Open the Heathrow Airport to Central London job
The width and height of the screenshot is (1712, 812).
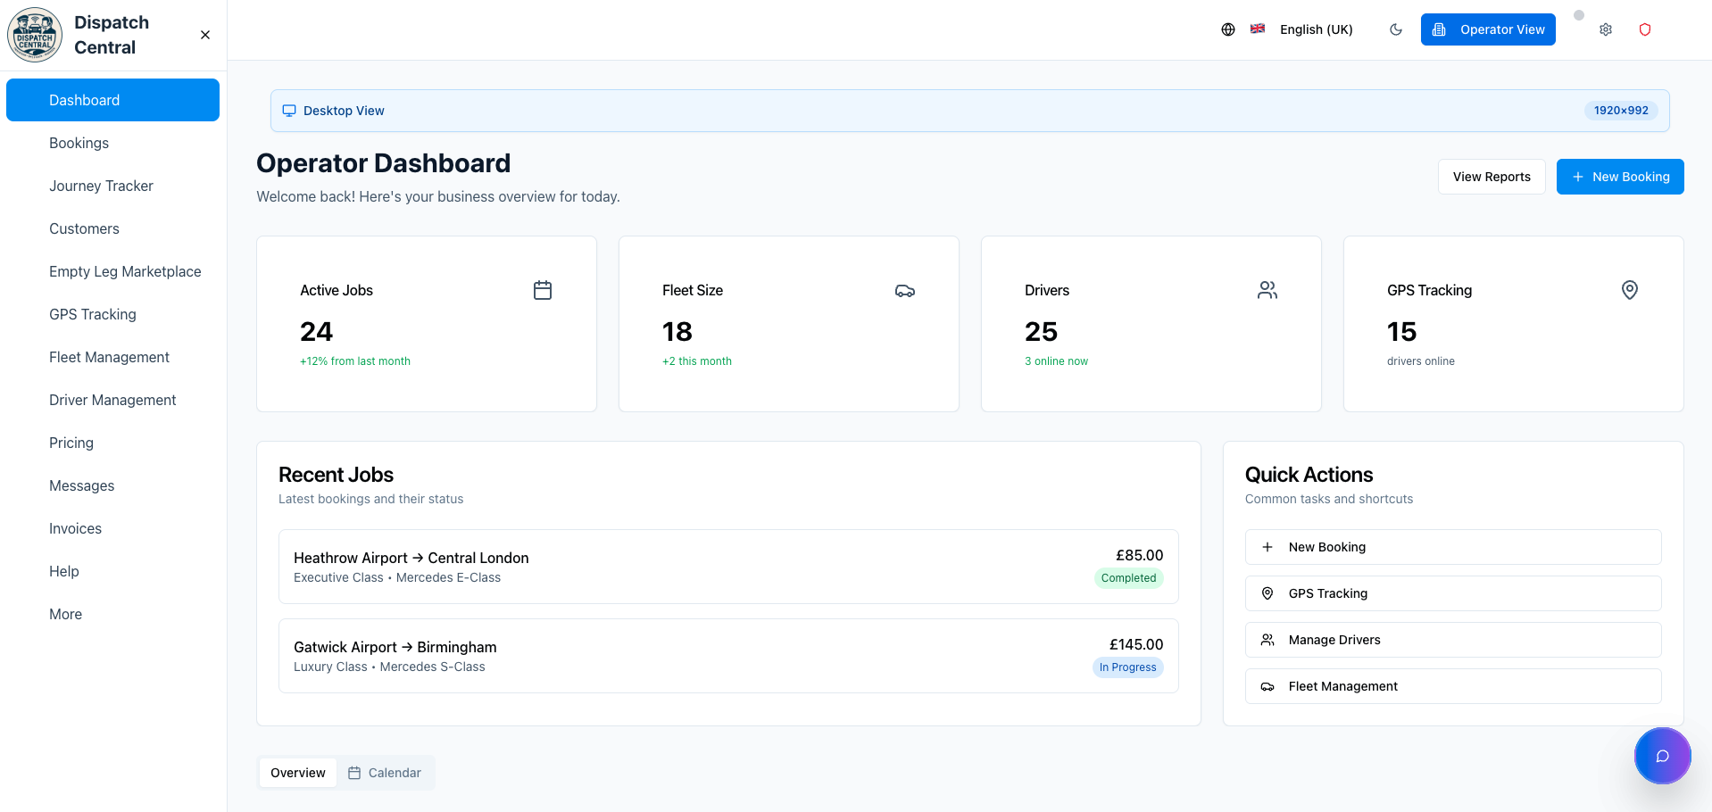727,567
